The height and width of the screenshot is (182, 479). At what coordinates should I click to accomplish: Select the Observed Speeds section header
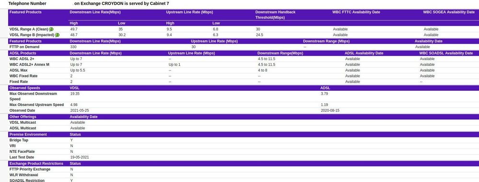click(25, 88)
